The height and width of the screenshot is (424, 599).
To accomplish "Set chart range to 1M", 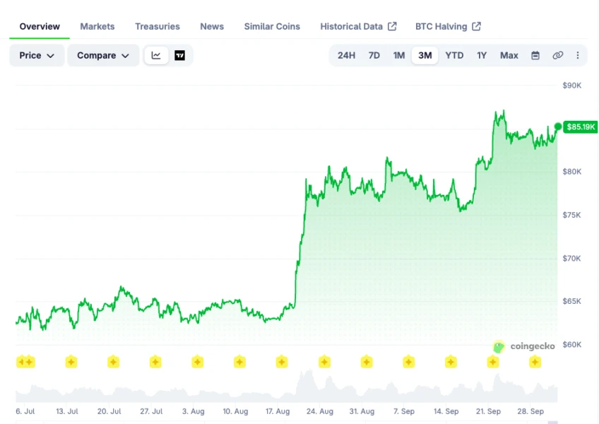I will [x=399, y=55].
